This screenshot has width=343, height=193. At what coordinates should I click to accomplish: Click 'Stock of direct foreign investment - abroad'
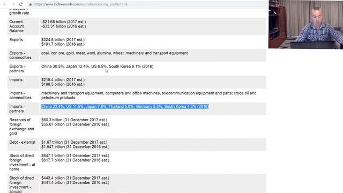21,184
